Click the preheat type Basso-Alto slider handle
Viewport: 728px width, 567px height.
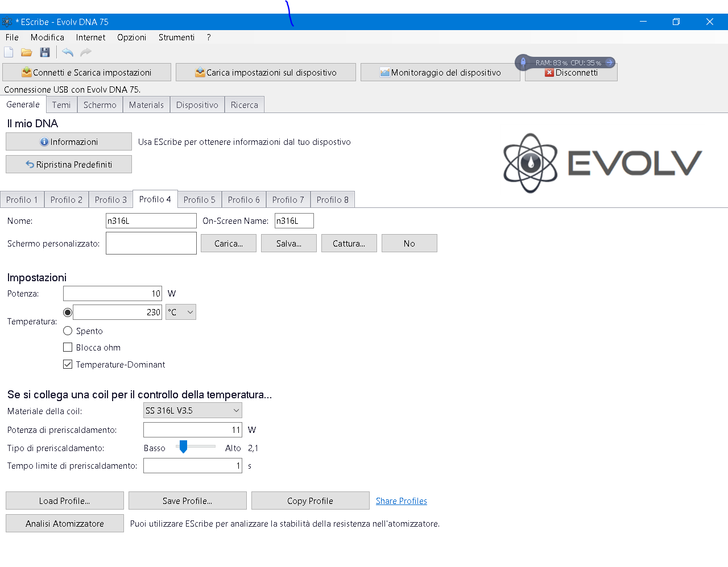(183, 447)
